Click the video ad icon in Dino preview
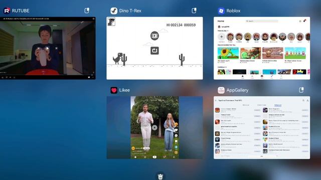 pos(154,35)
